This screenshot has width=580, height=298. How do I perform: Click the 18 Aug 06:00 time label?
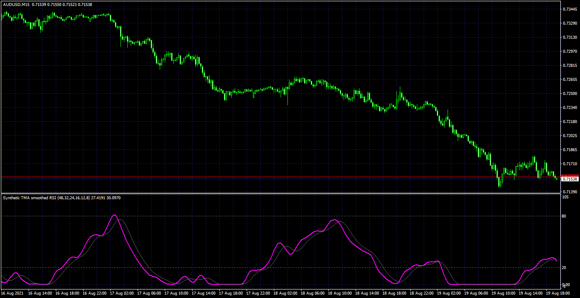pos(313,293)
